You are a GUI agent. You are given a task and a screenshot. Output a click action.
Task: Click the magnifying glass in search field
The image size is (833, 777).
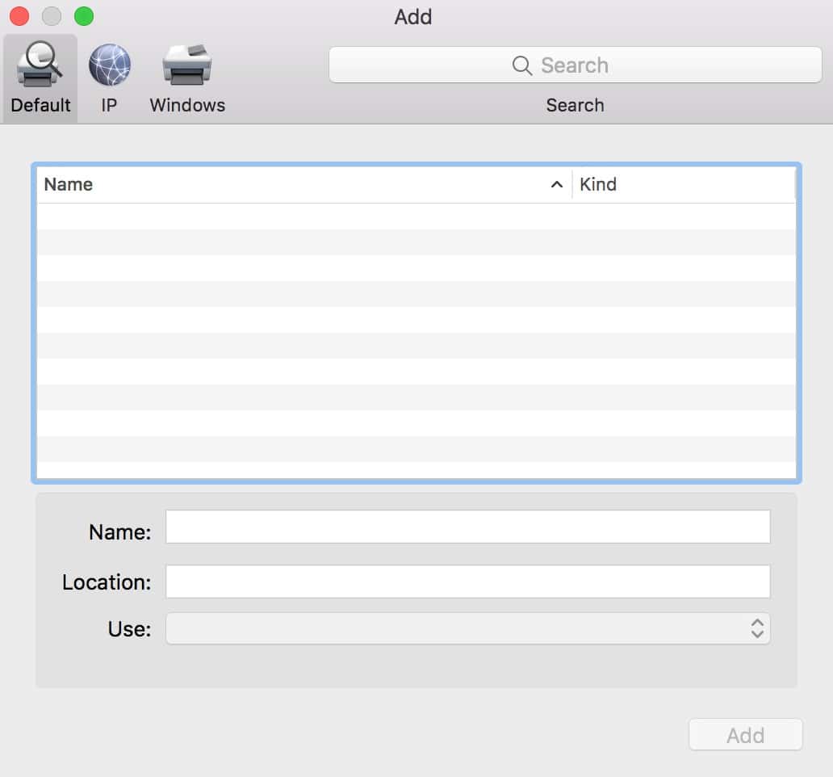click(x=522, y=65)
